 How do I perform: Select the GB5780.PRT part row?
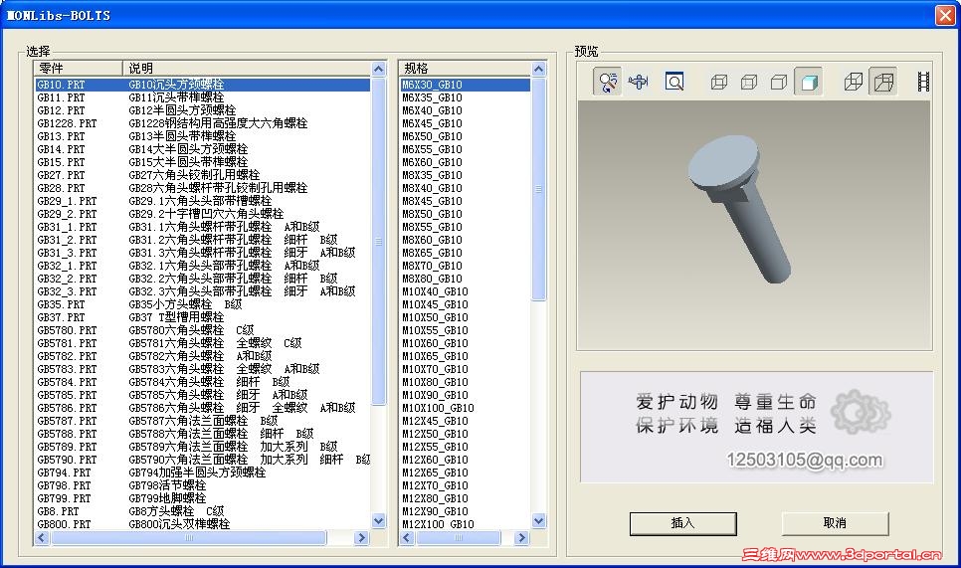(x=202, y=330)
